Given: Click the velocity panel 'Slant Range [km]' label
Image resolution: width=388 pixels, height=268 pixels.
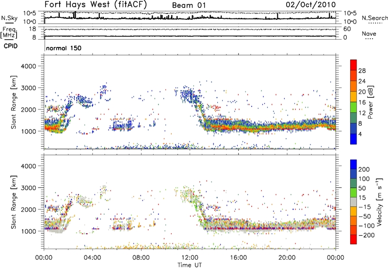Looking at the screenshot, I should tap(14, 202).
